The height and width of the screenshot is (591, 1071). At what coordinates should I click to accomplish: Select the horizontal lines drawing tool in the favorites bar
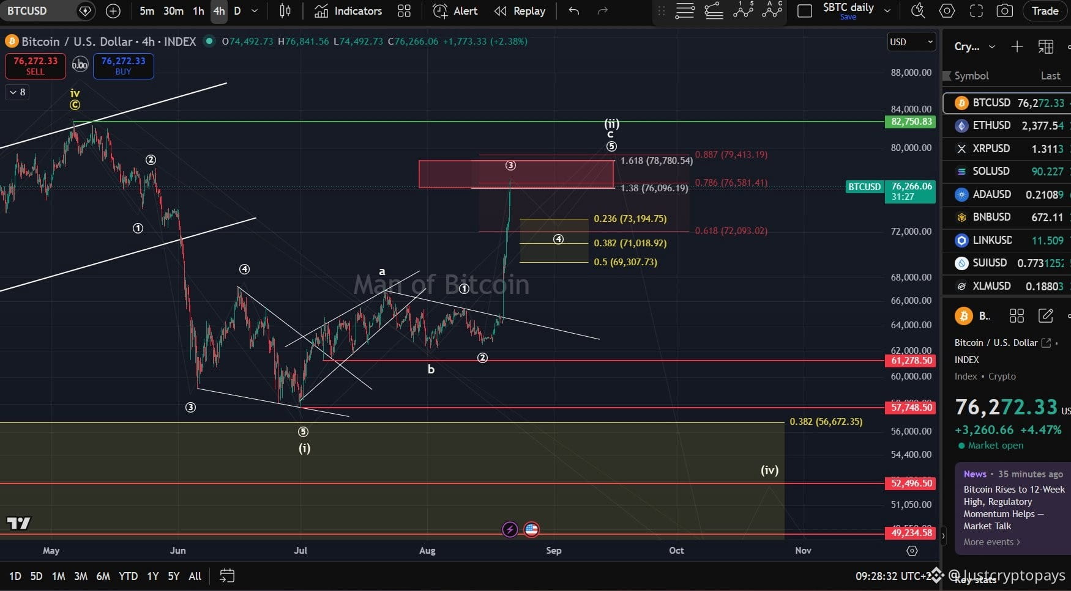[x=684, y=11]
